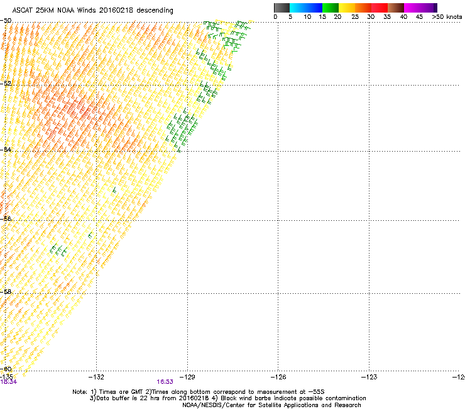
Task: Click the purple time label 18:34
Action: click(9, 382)
